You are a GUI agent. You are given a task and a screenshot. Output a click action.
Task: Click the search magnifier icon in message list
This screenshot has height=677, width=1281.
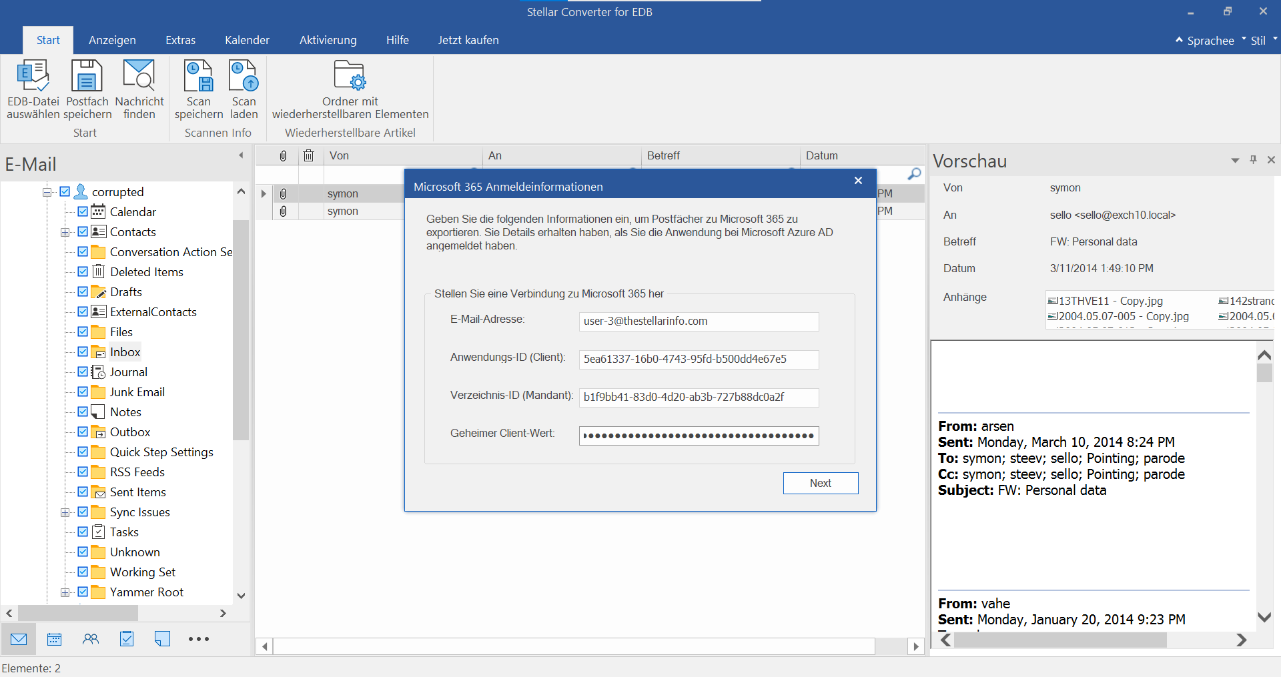(x=914, y=174)
